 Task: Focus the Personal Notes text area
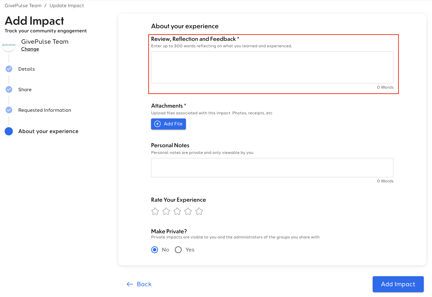tap(272, 168)
